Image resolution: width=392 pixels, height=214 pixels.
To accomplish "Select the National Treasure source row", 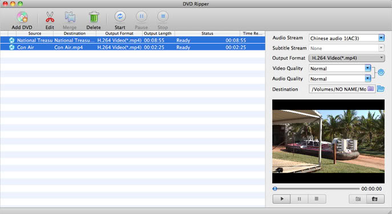I will pos(35,40).
